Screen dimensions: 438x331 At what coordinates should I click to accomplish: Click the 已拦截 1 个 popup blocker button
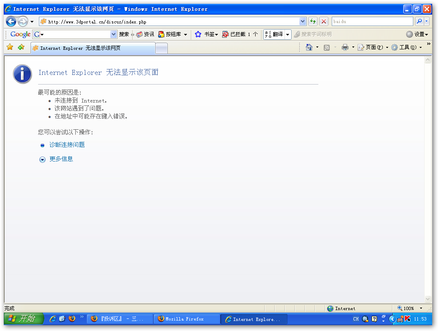tap(240, 34)
